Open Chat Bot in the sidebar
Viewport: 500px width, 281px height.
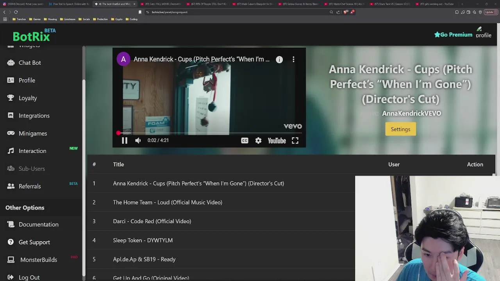point(30,63)
